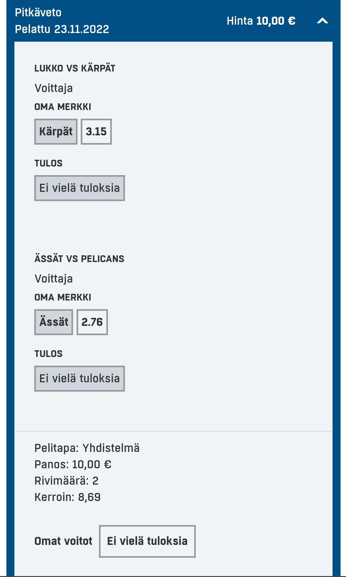The height and width of the screenshot is (577, 346).
Task: Click the Omat voitot label
Action: click(63, 541)
